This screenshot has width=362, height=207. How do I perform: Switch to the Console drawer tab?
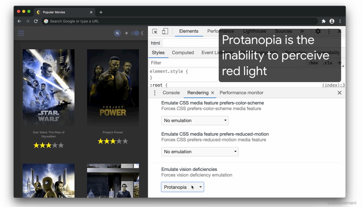click(x=171, y=93)
